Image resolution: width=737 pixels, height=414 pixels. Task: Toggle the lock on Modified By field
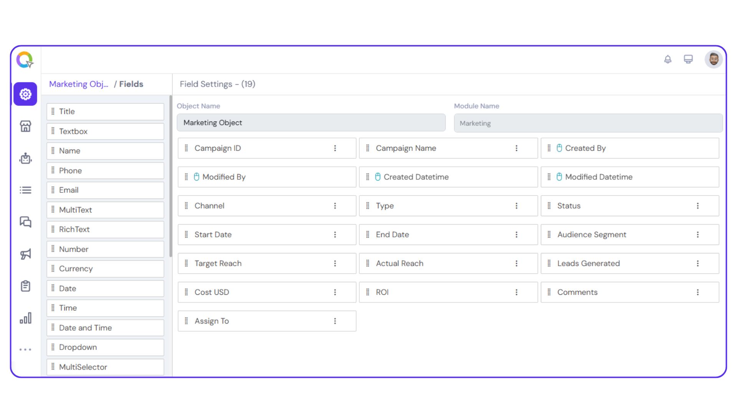[x=197, y=177]
